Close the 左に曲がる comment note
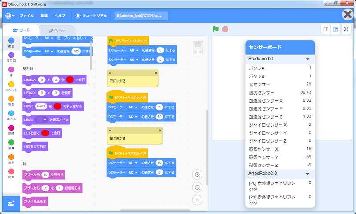The width and height of the screenshot is (356, 214). coord(160,131)
